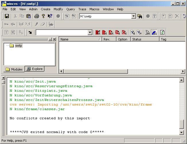
Task: Open the Window menu
Action: 108,9
